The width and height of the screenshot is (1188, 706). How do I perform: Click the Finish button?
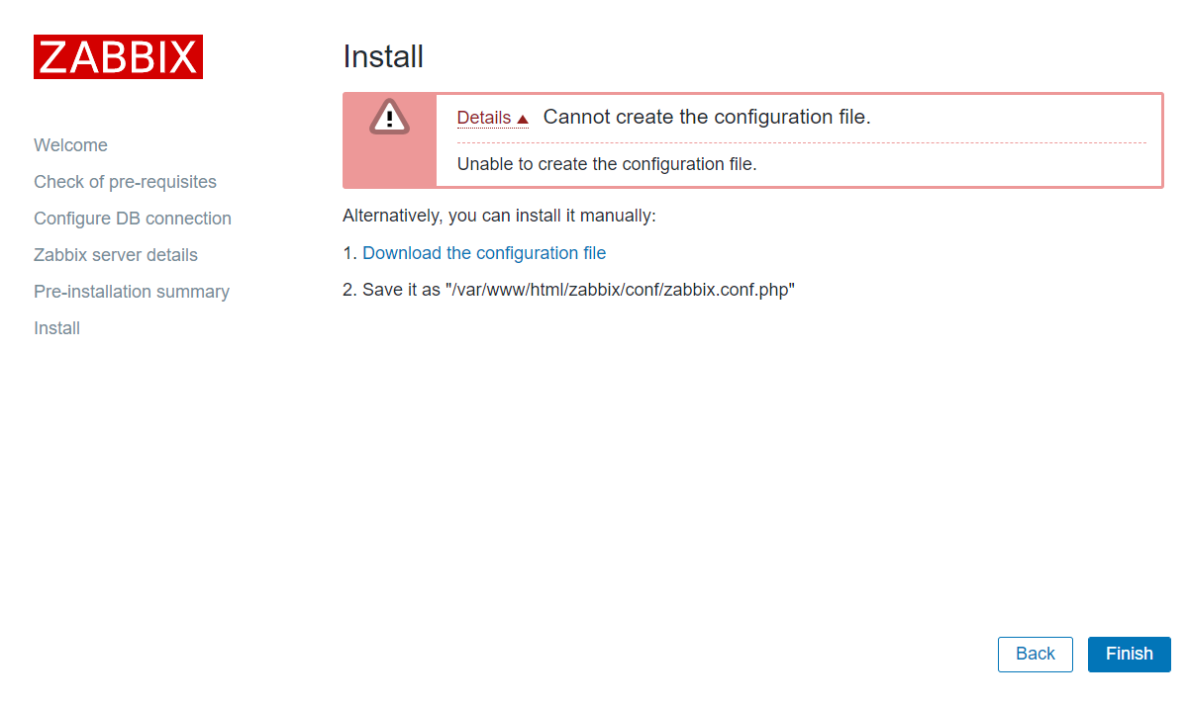click(x=1130, y=655)
